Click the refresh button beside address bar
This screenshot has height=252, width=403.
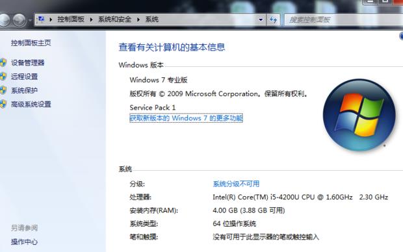[x=273, y=19]
